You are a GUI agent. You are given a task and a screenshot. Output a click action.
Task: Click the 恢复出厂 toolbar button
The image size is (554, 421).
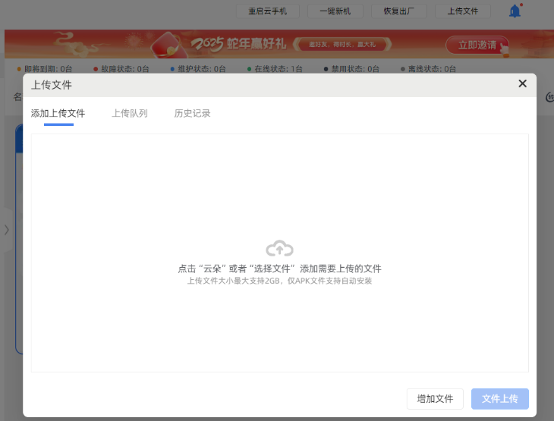click(398, 11)
